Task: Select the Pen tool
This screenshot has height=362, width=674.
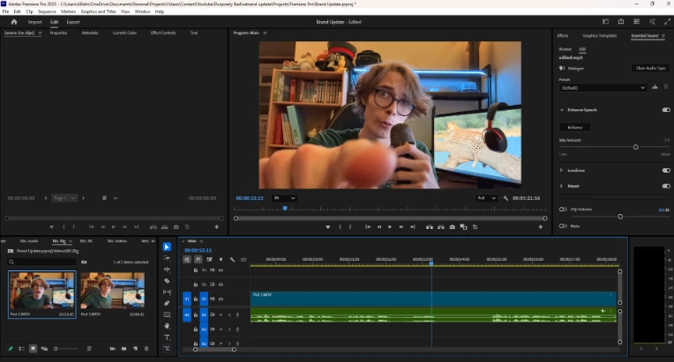Action: [x=167, y=303]
